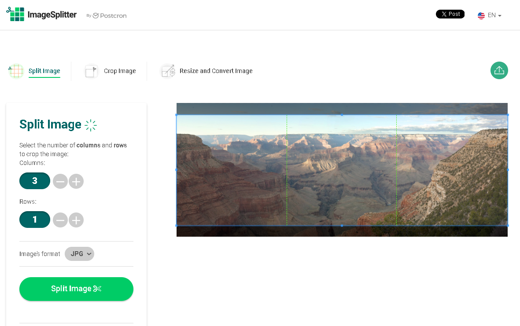Image resolution: width=520 pixels, height=326 pixels.
Task: Select the Split Image grid icon
Action: click(16, 71)
